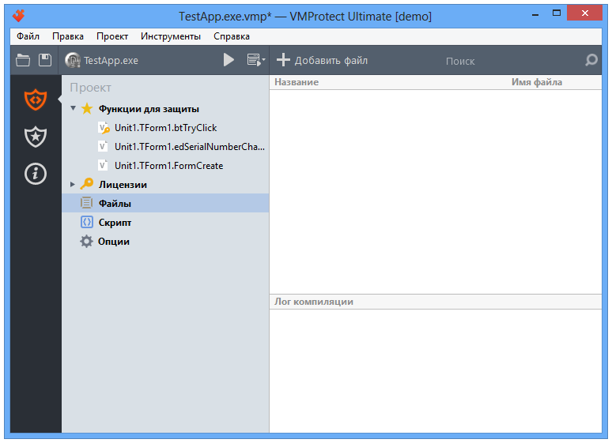Click VMProtect logo in title bar
This screenshot has width=612, height=443.
tap(18, 16)
